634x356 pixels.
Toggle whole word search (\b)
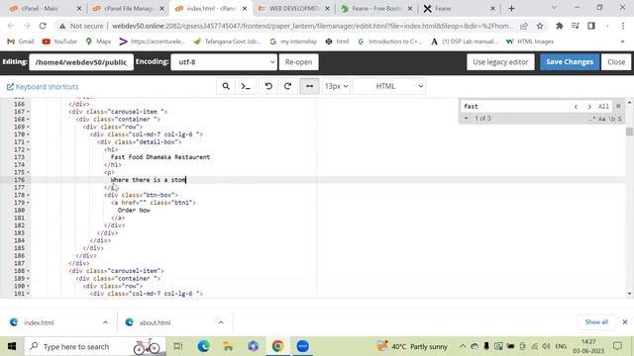coord(612,119)
